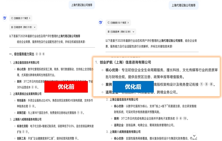Click 核心优势 label under right chat's 上海新八戒
222x141 pixels.
[119, 138]
